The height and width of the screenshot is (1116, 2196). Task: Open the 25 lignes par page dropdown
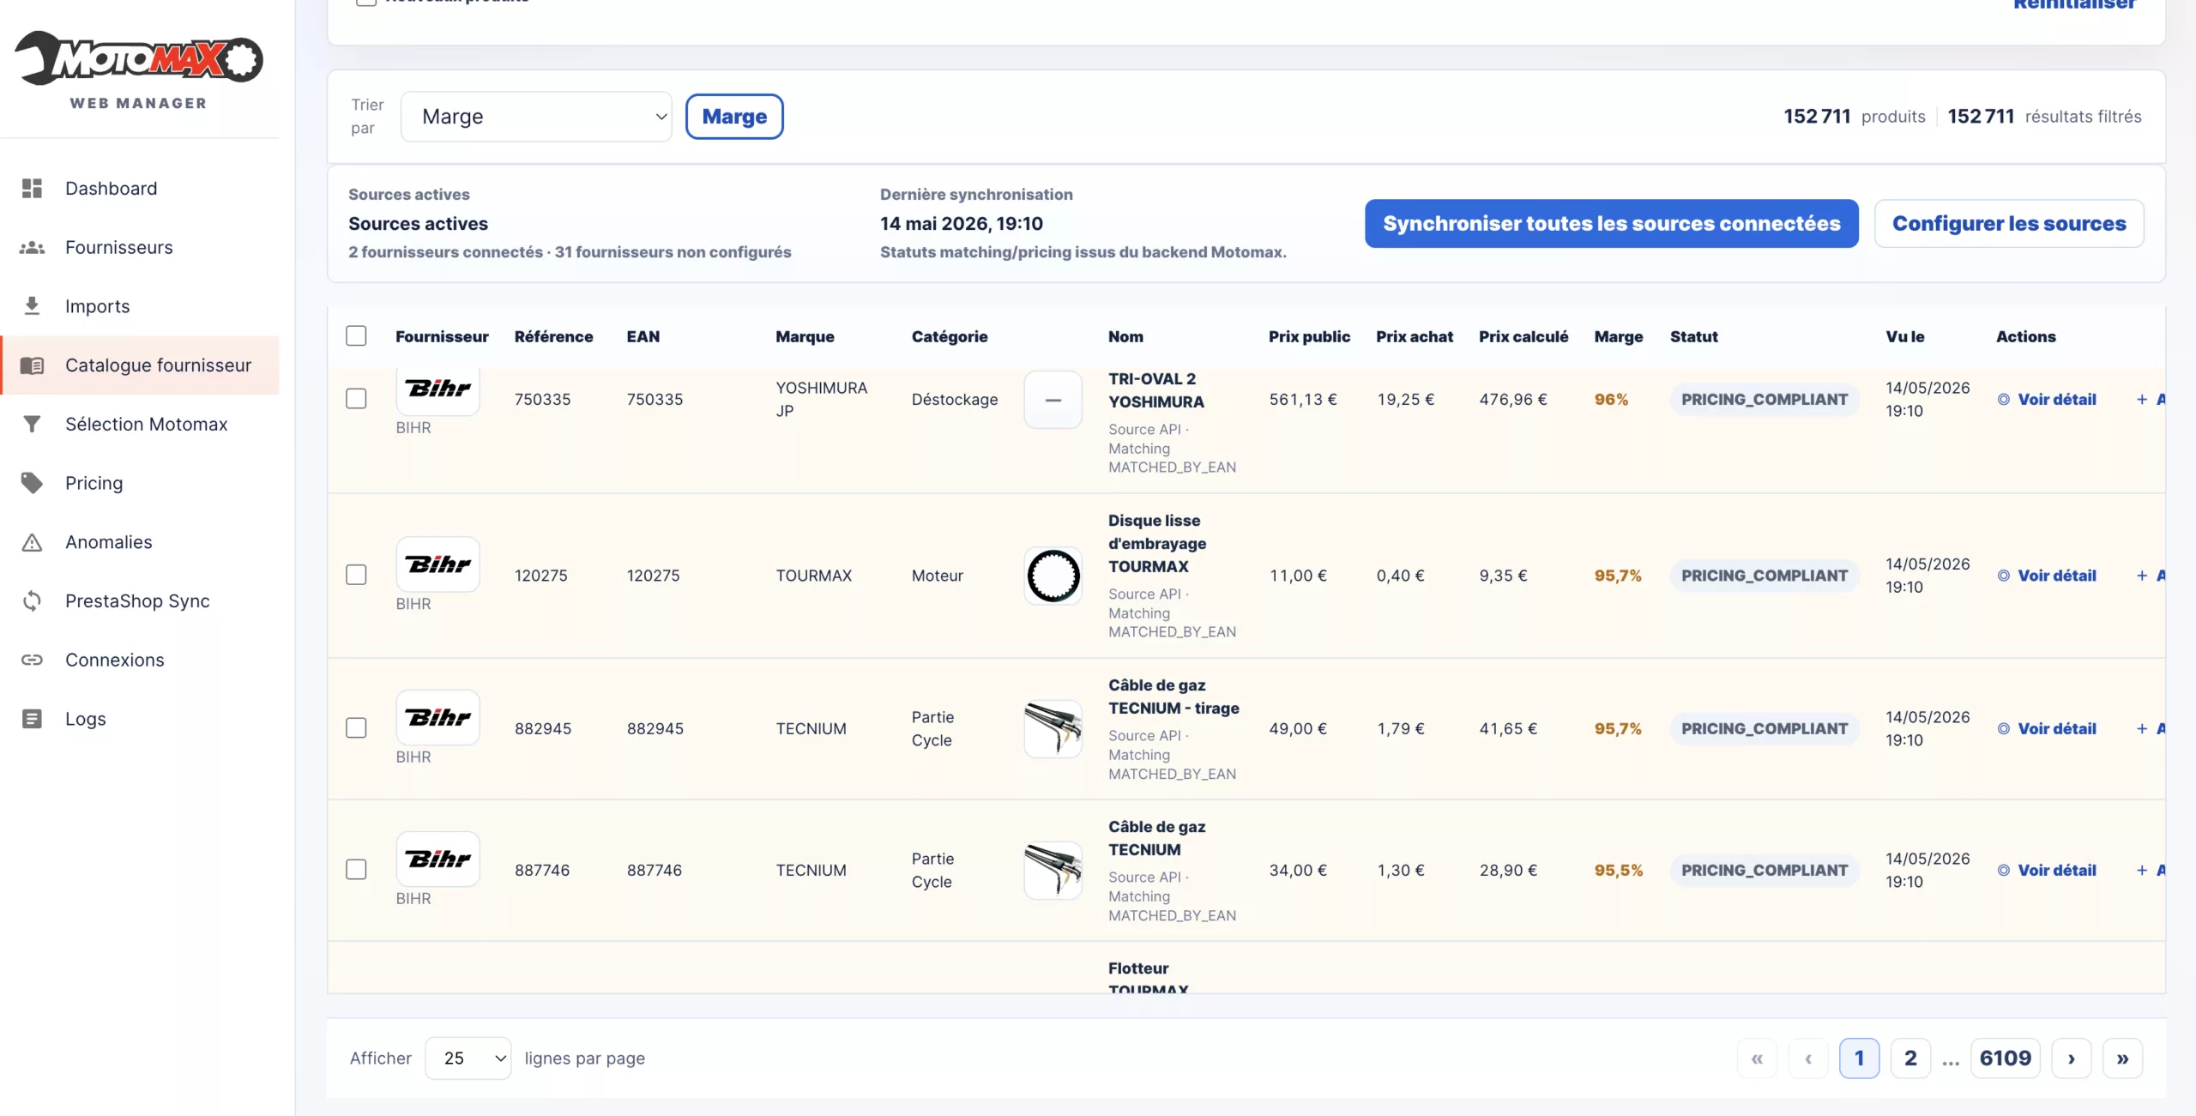pos(468,1058)
